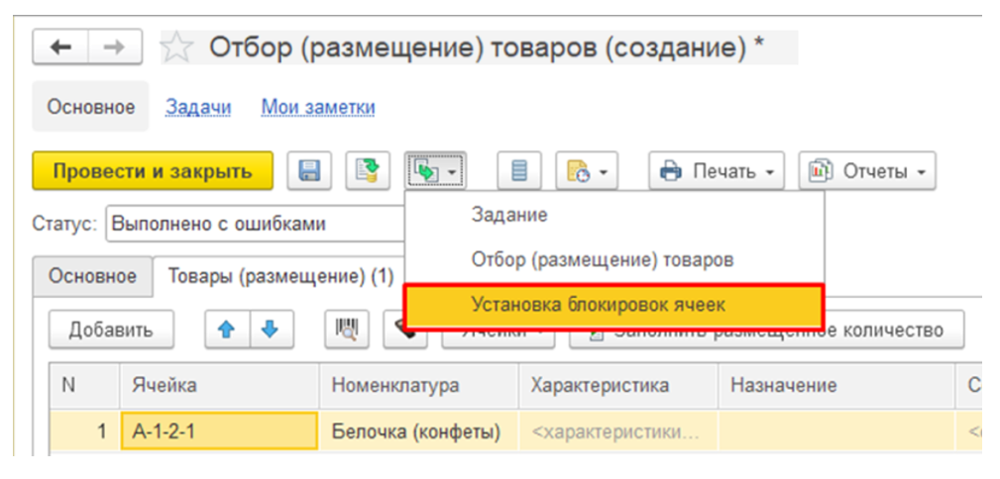Go back with the left arrow button

[x=60, y=48]
